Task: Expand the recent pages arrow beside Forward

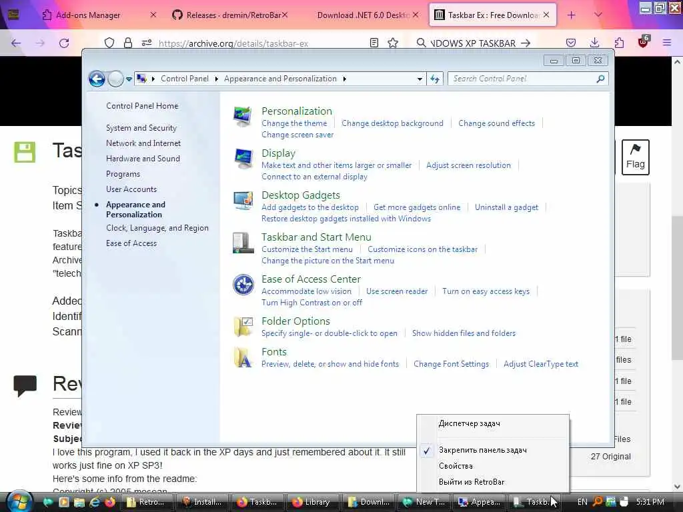Action: (x=129, y=79)
